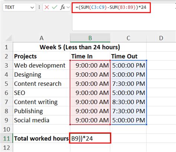The image size is (176, 152).
Task: Click Time Out cell for Designing
Action: [x=128, y=75]
